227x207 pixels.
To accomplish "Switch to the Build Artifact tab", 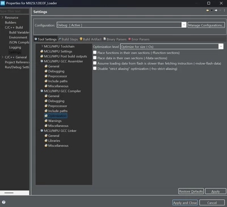I will (x=91, y=39).
